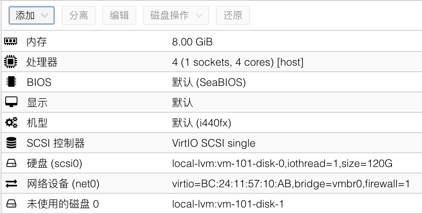Click the CPU processor icon beside 处理器
This screenshot has width=422, height=214.
tap(11, 62)
